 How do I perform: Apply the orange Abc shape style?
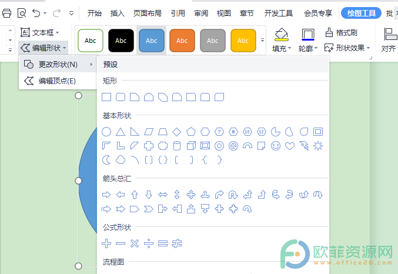[x=182, y=41]
